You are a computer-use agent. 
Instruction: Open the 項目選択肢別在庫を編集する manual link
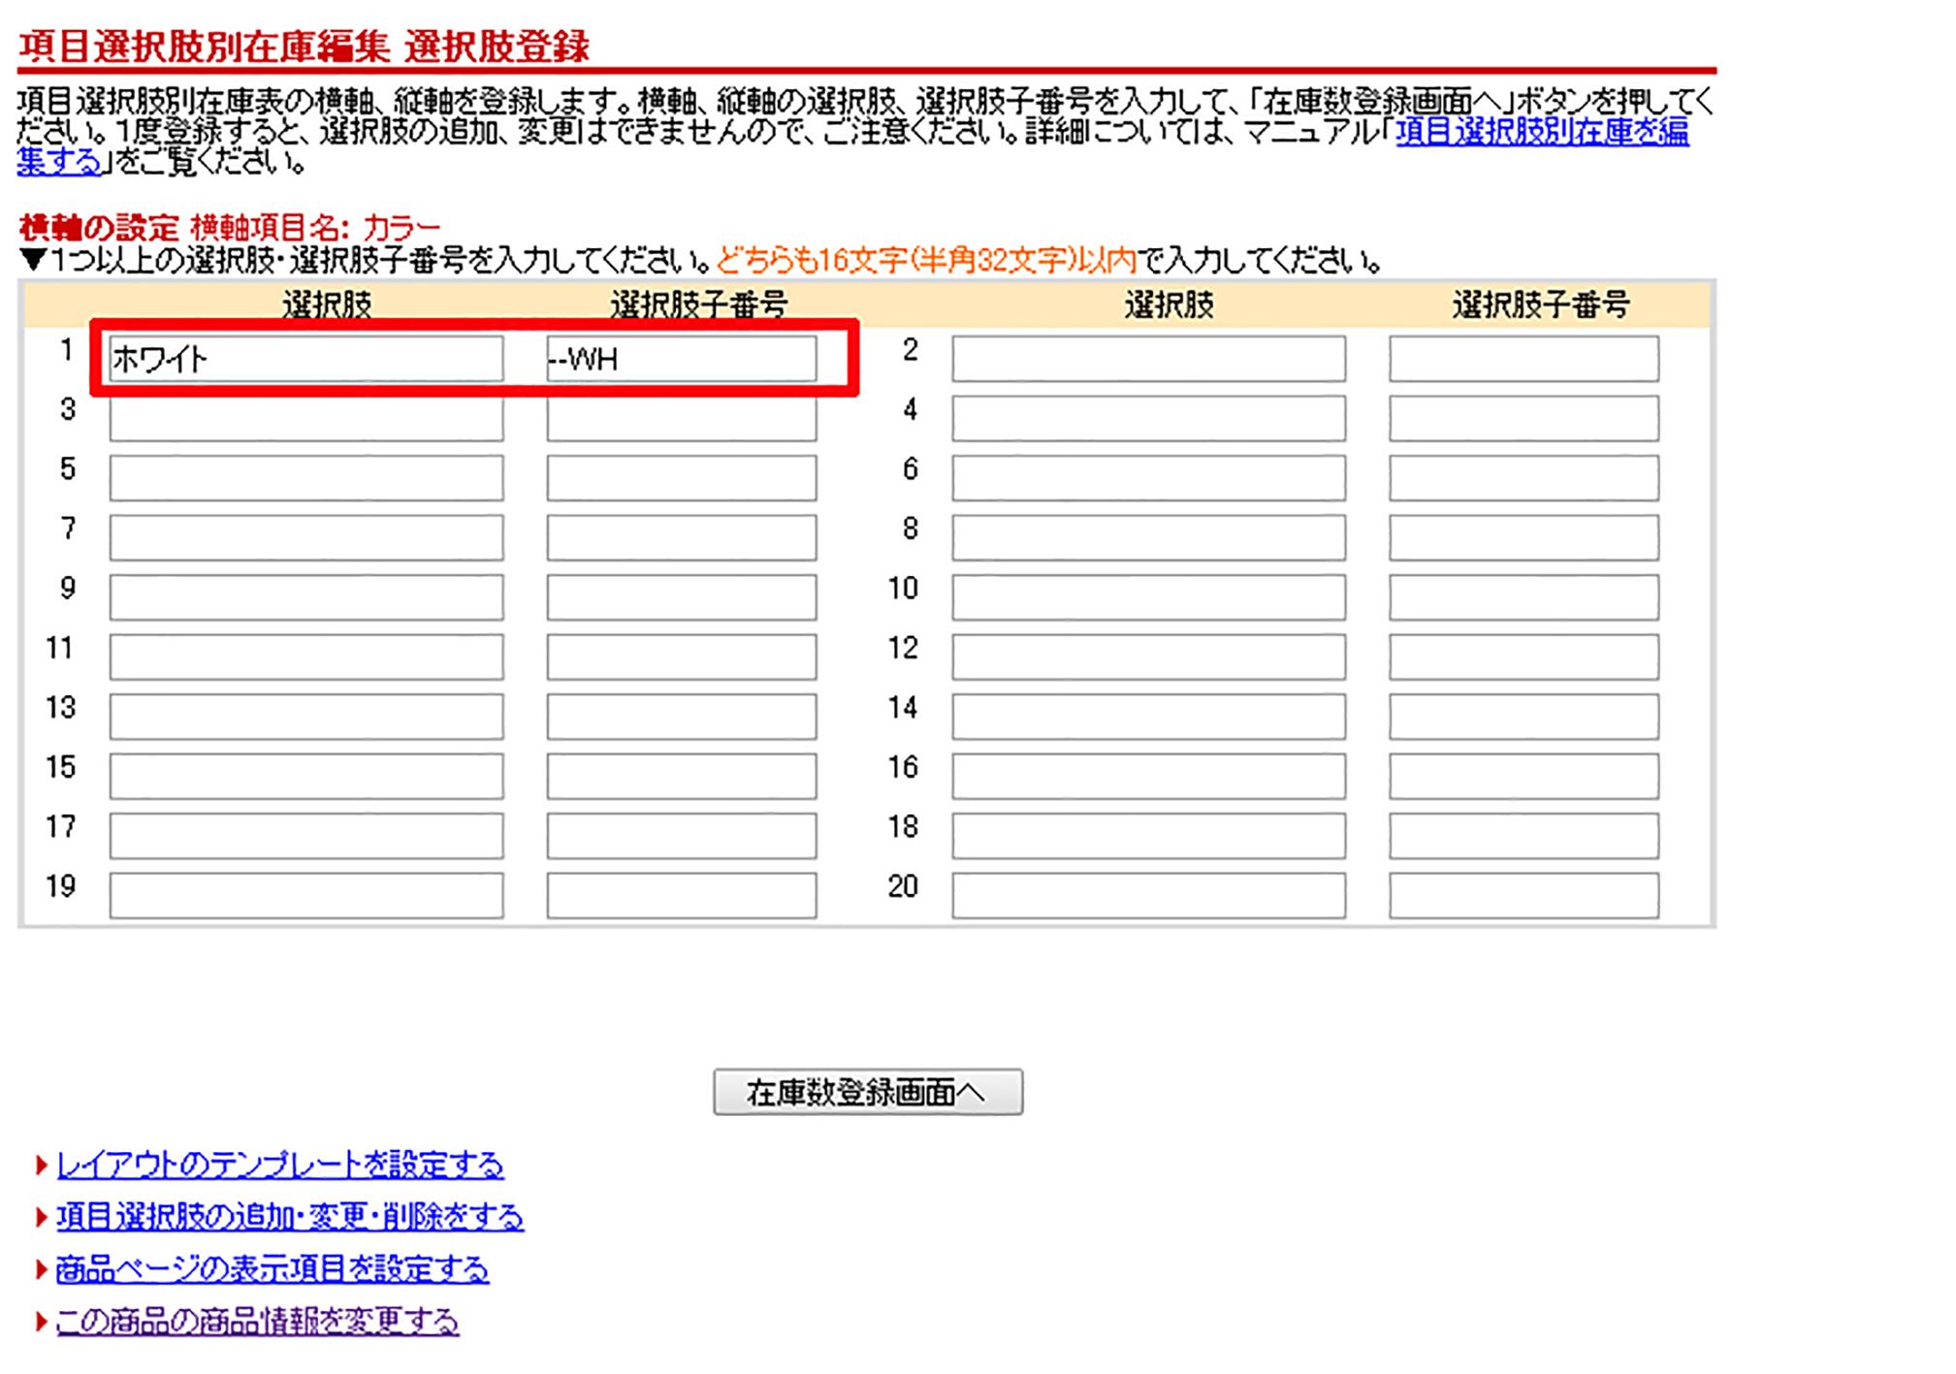1542,132
